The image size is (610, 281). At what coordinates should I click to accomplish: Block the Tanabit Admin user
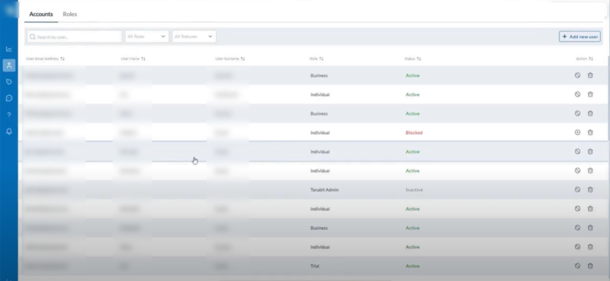pyautogui.click(x=577, y=190)
